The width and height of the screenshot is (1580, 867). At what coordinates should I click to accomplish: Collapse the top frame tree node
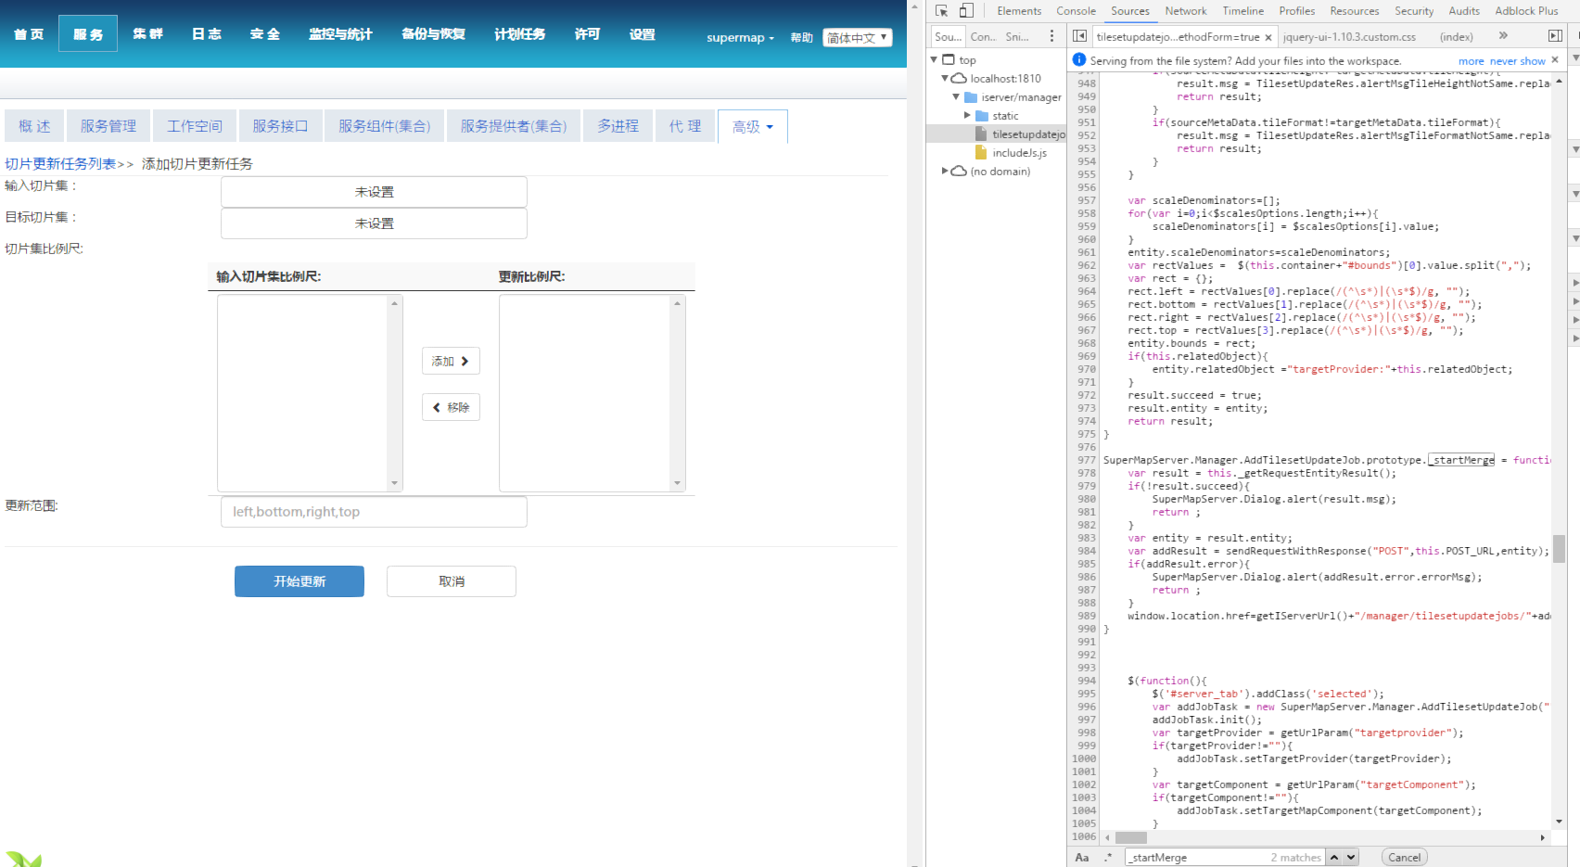934,59
